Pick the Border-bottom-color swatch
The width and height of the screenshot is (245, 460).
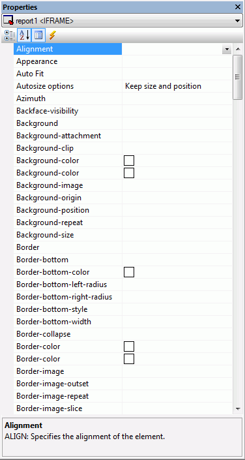pyautogui.click(x=129, y=272)
